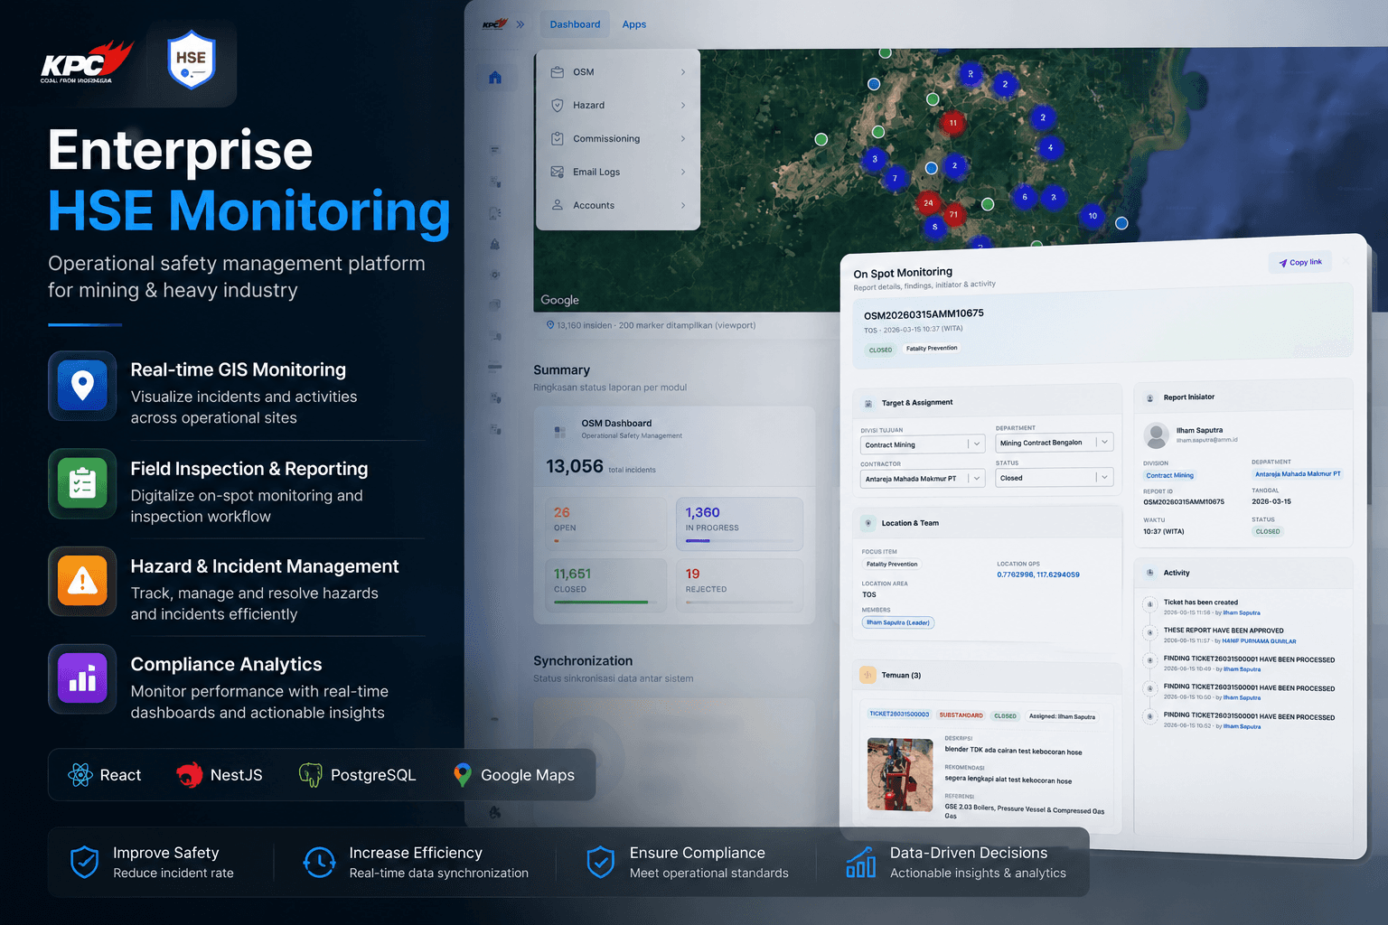Open the Department Mining Contract Bengalon dropdown
The image size is (1388, 925).
coord(1055,443)
